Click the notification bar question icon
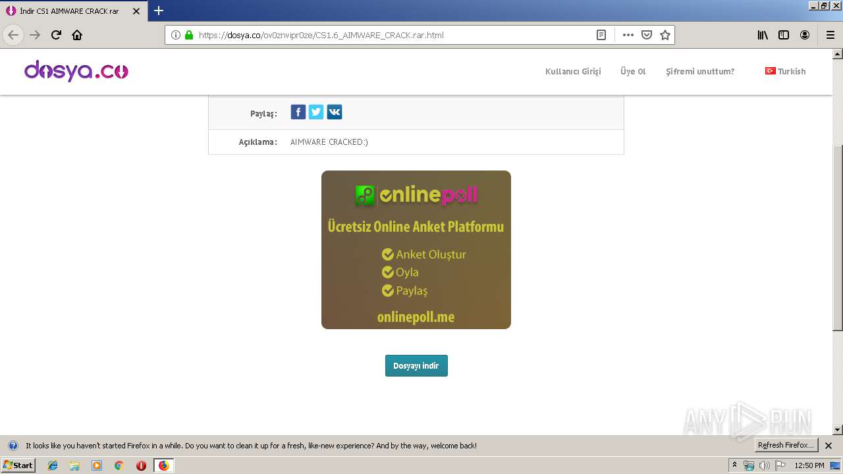843x474 pixels. (x=13, y=446)
